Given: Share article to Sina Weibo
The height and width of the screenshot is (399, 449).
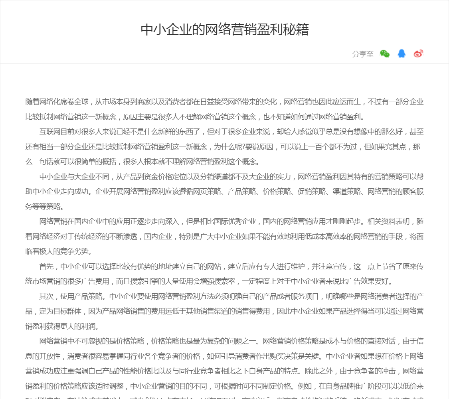Looking at the screenshot, I should coord(418,53).
